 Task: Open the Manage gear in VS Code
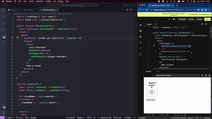coord(3,113)
